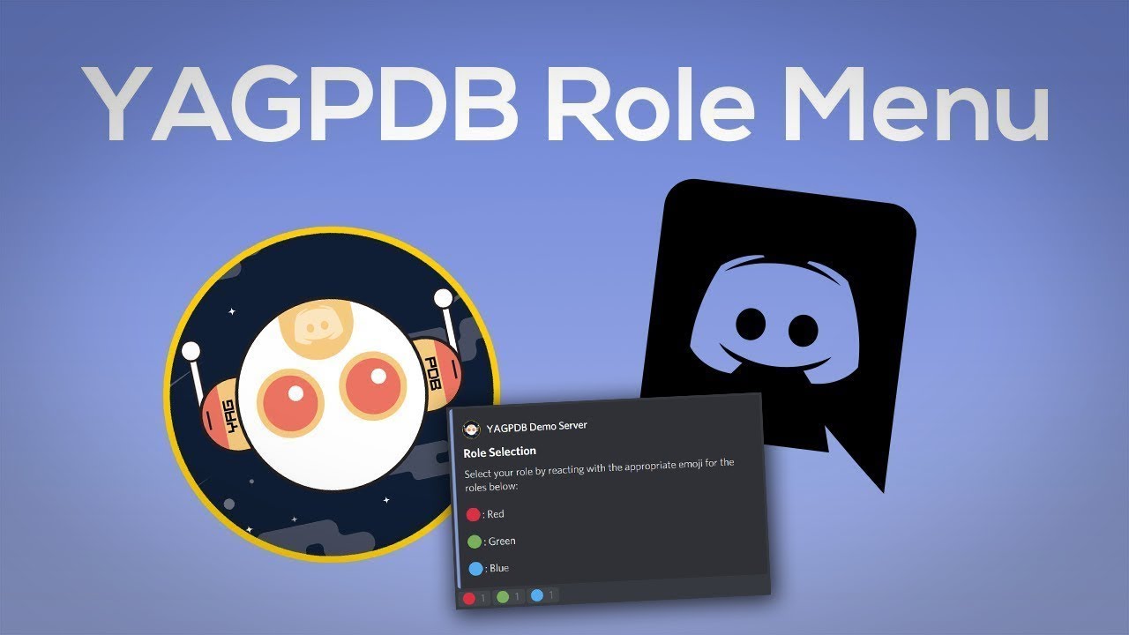This screenshot has height=635, width=1129.
Task: Toggle the red reaction with count 1
Action: 475,599
